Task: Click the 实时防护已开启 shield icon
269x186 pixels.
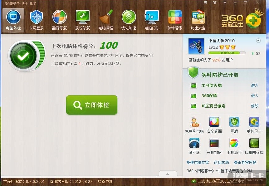Action: 193,72
